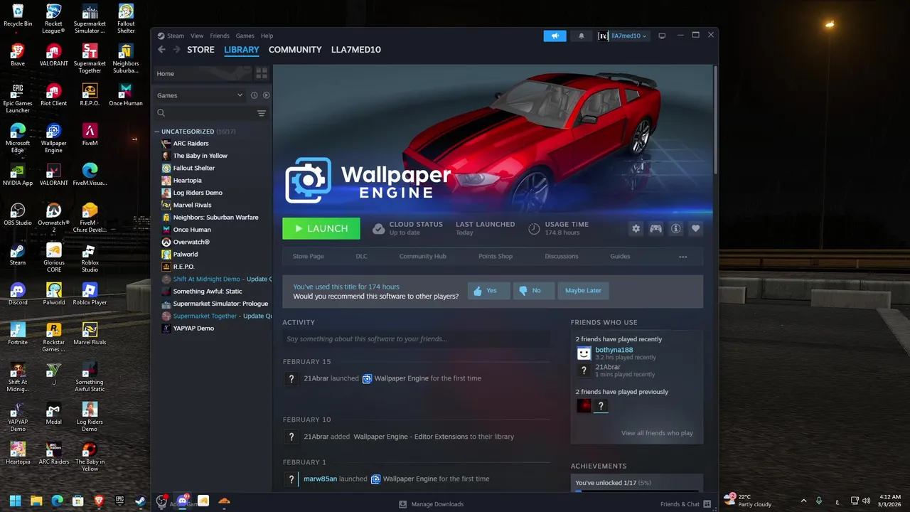This screenshot has height=512, width=910.
Task: Open Discord desktop shortcut
Action: 18,294
